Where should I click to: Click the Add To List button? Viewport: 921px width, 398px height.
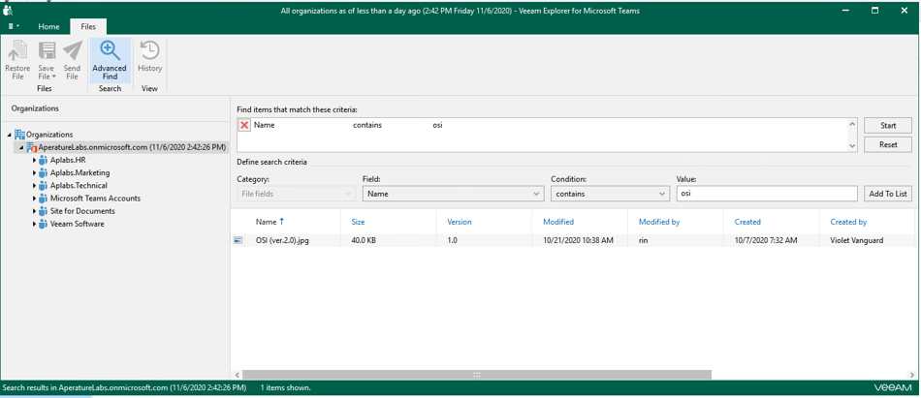pyautogui.click(x=887, y=194)
